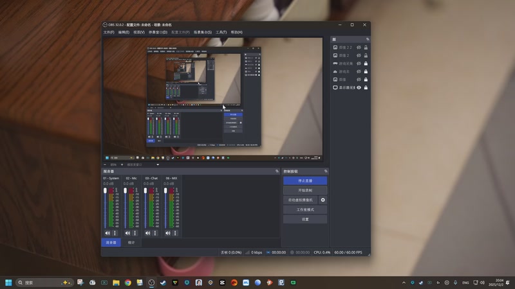Open the taskbar clock and date
Image resolution: width=515 pixels, height=289 pixels.
pyautogui.click(x=496, y=283)
